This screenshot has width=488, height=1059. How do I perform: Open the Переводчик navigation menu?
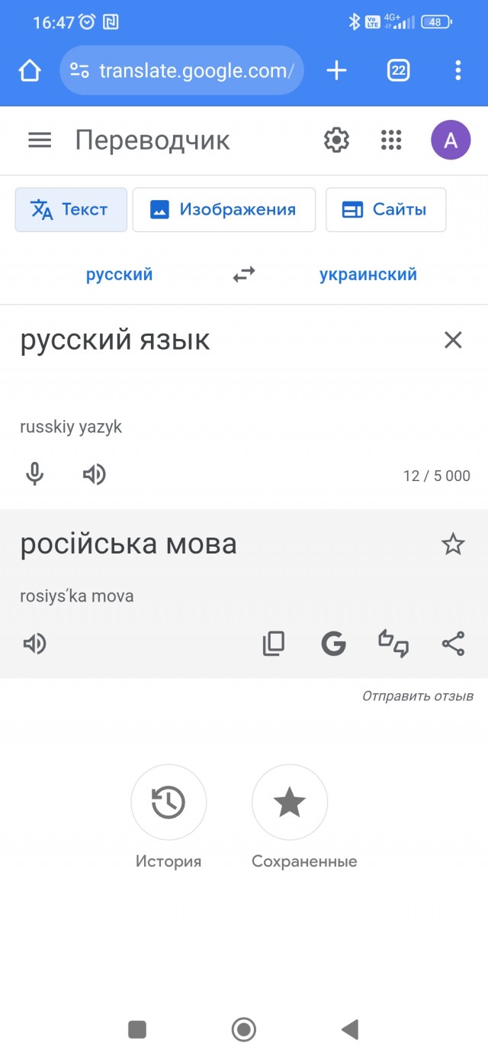pyautogui.click(x=39, y=140)
